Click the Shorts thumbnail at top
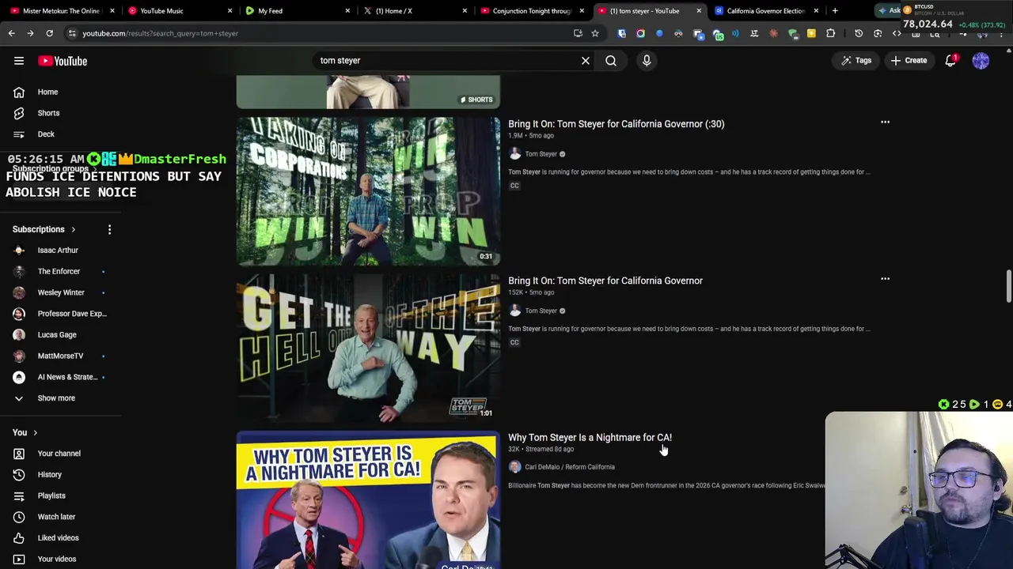Image resolution: width=1013 pixels, height=569 pixels. click(368, 92)
